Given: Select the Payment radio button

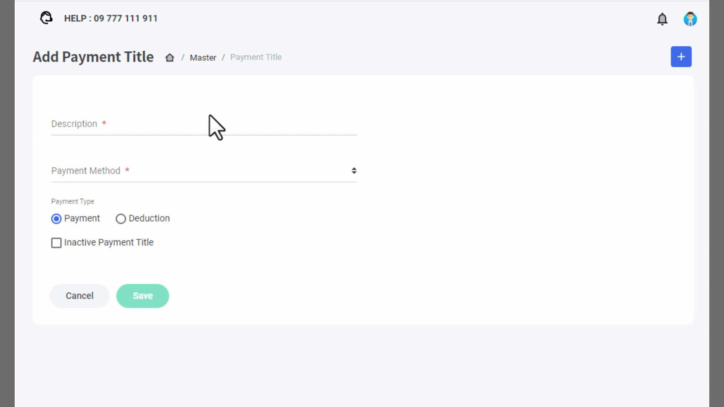Looking at the screenshot, I should pyautogui.click(x=57, y=219).
